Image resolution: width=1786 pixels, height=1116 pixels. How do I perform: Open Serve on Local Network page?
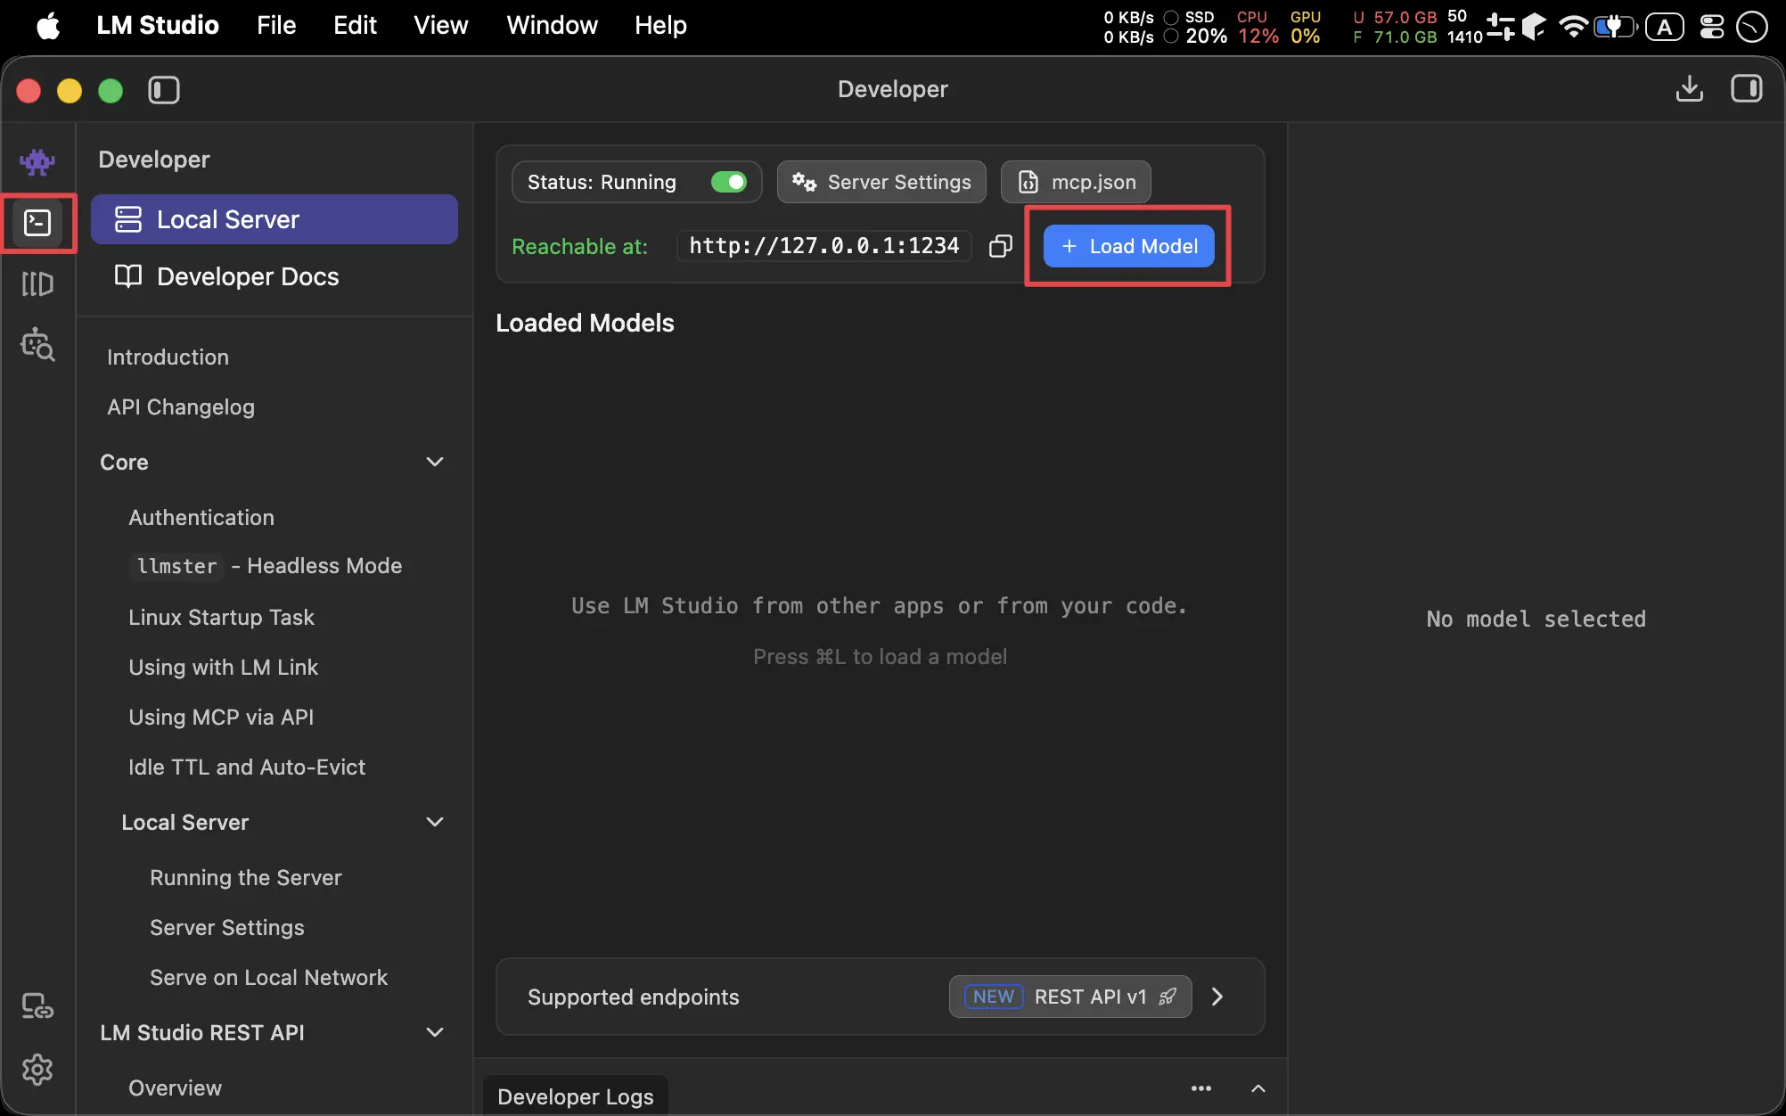[x=268, y=977]
